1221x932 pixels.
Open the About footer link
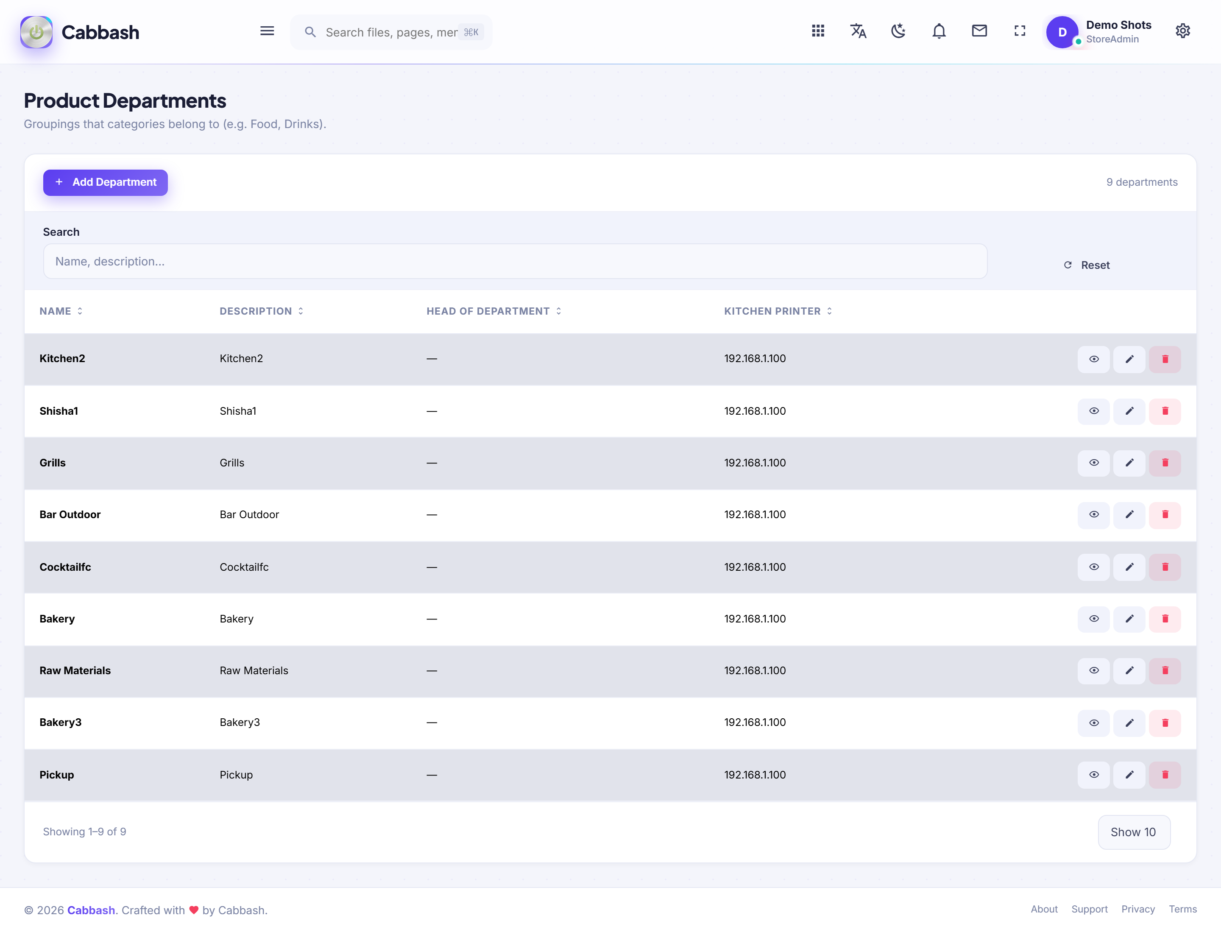point(1044,909)
